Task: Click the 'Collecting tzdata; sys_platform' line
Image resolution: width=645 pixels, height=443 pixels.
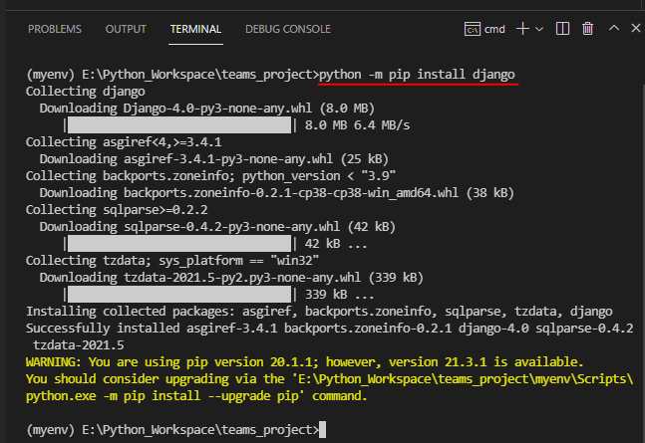Action: tap(172, 261)
